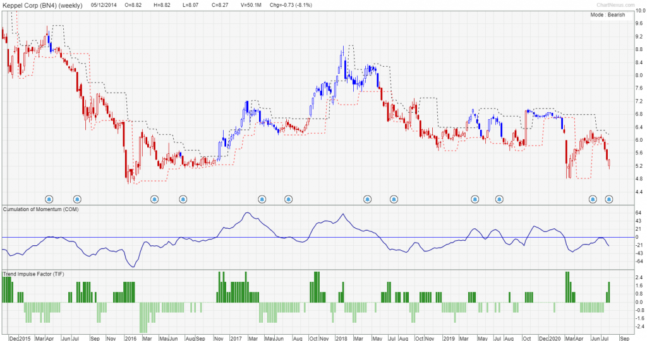Click the '10.0' price axis label
647x341 pixels.
tap(641, 11)
